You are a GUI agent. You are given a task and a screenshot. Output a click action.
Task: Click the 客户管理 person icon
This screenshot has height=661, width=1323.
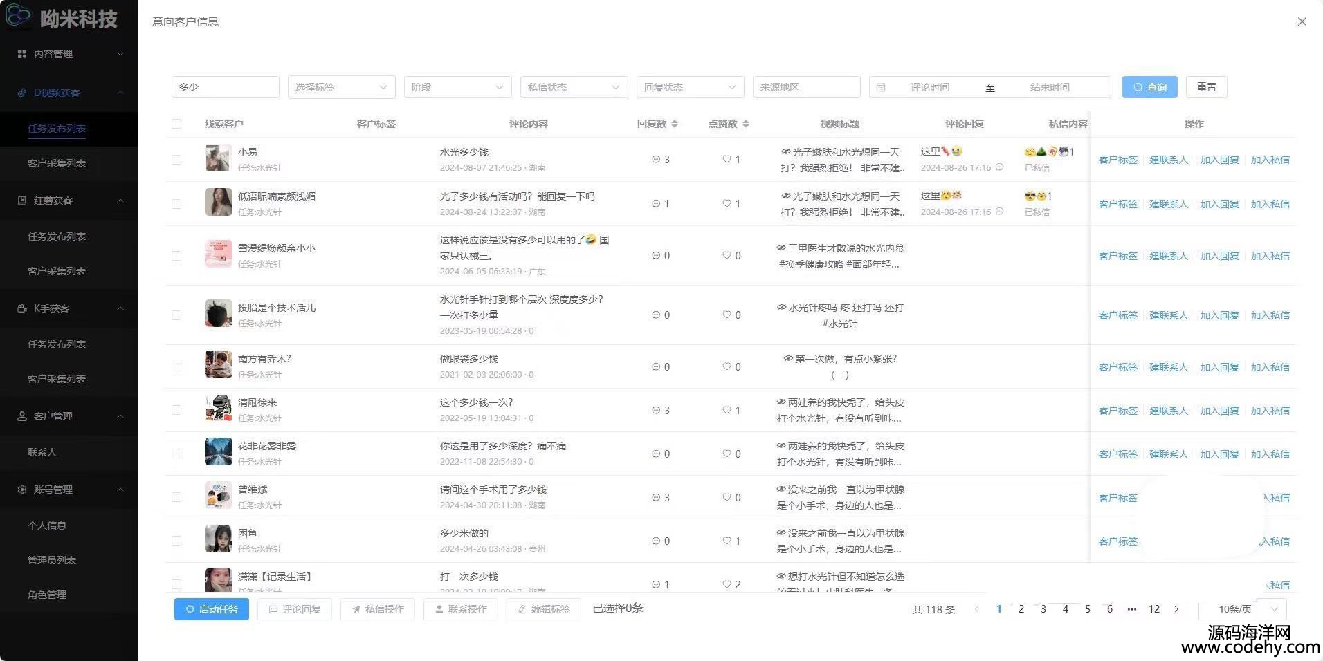[x=22, y=416]
